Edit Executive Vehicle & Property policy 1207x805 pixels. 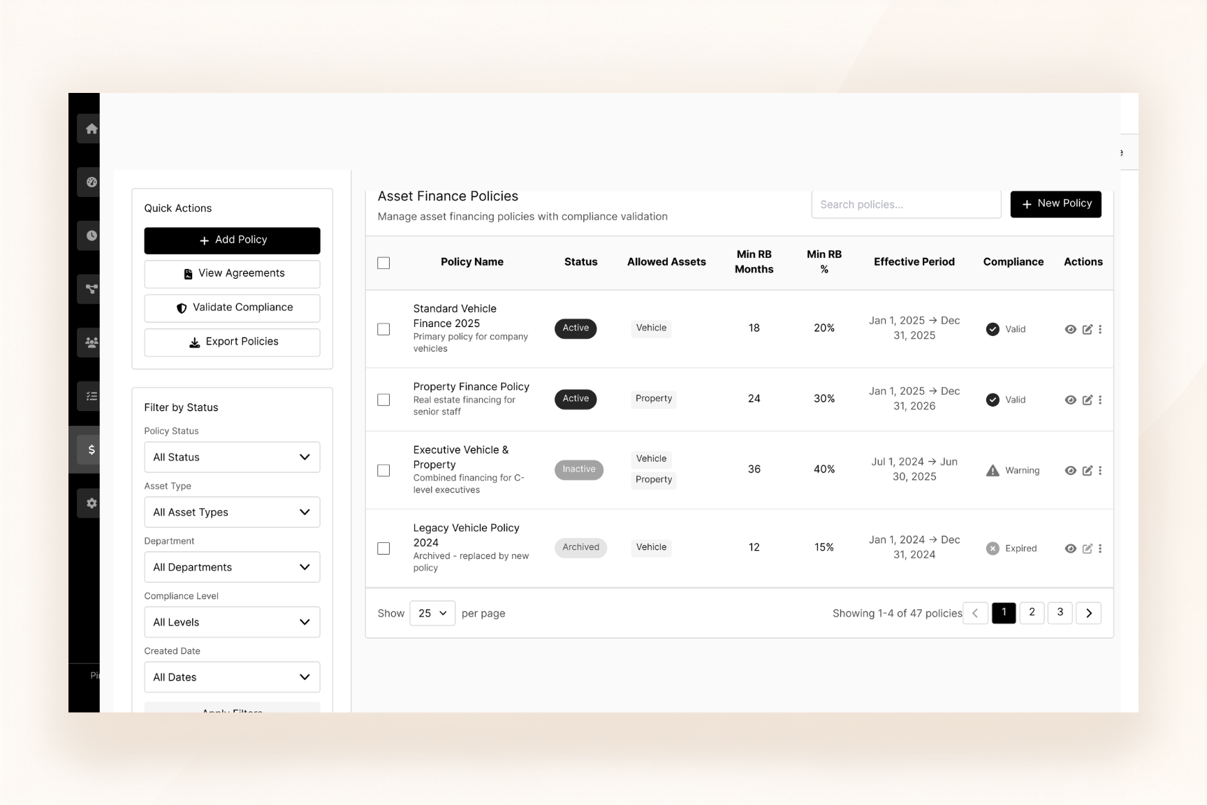[1088, 470]
